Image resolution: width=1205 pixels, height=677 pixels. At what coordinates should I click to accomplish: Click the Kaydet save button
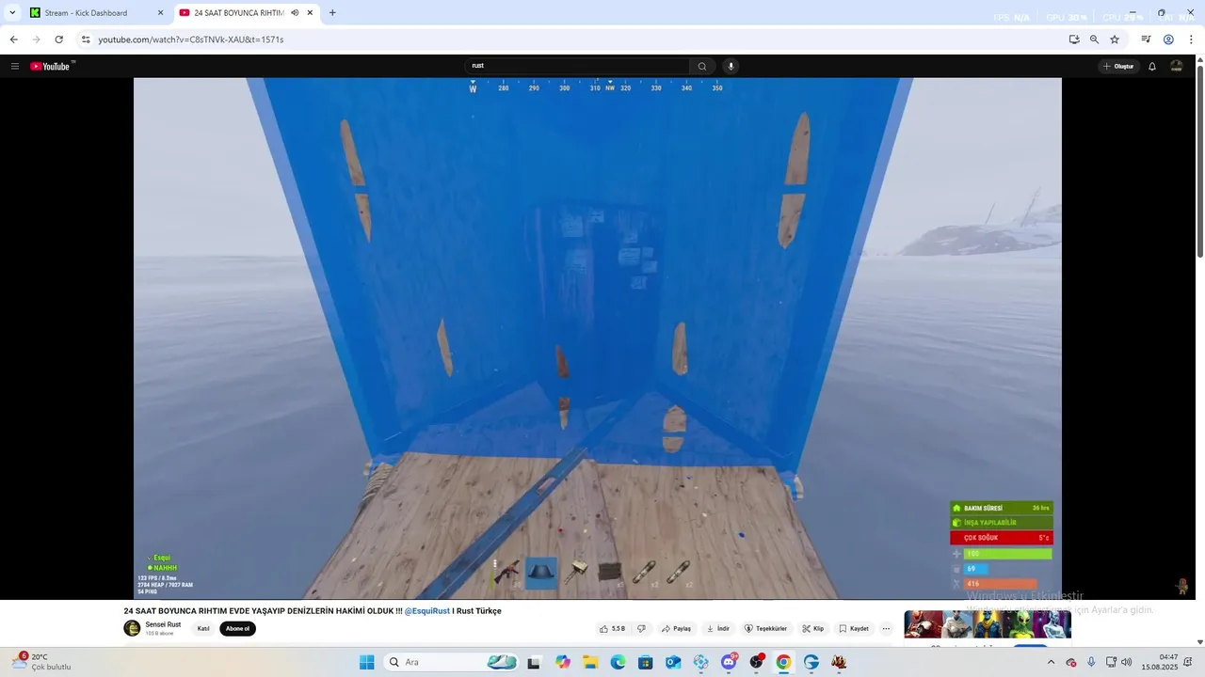pos(854,628)
